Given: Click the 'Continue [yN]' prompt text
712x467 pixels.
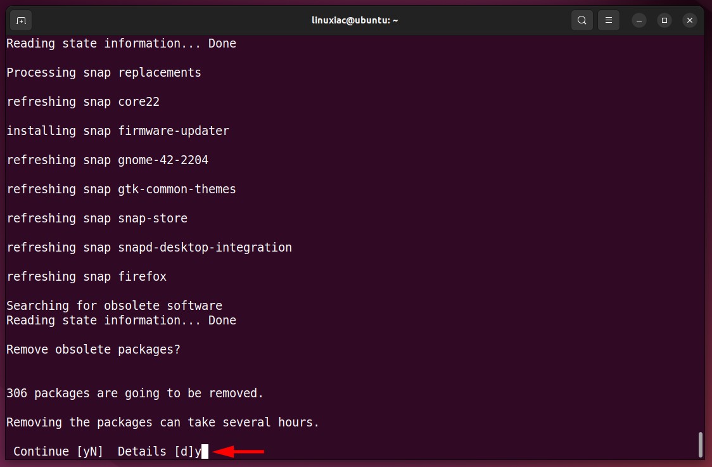Looking at the screenshot, I should pos(58,452).
